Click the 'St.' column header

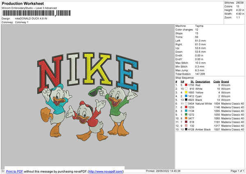[x=192, y=82]
